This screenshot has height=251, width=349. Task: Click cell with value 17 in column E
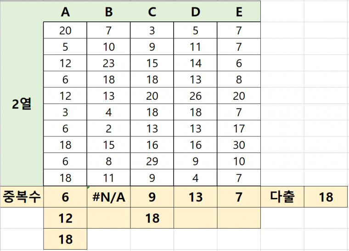239,129
